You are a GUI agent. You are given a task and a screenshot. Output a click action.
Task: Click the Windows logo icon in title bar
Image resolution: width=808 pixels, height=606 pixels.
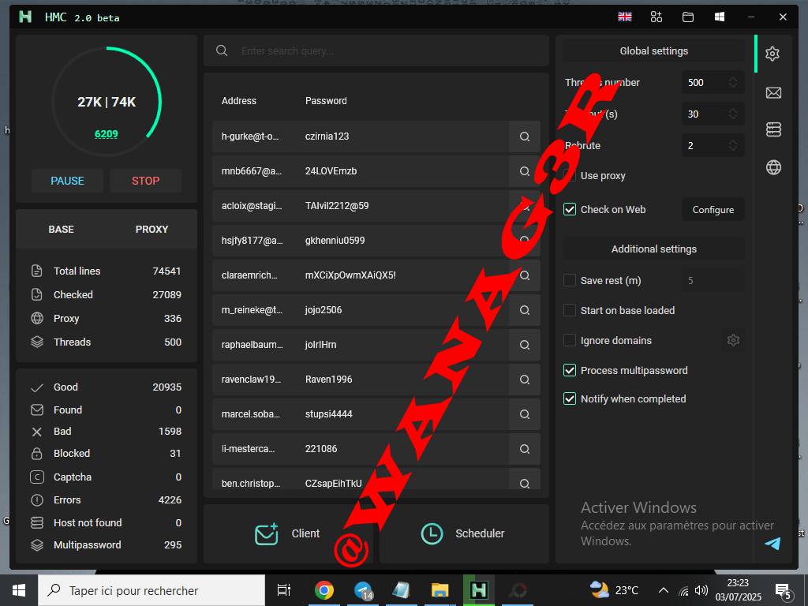coord(720,17)
